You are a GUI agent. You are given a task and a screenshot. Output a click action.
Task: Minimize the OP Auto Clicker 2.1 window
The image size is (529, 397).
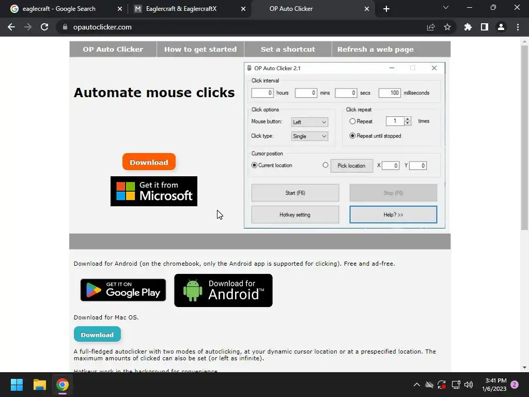click(392, 68)
